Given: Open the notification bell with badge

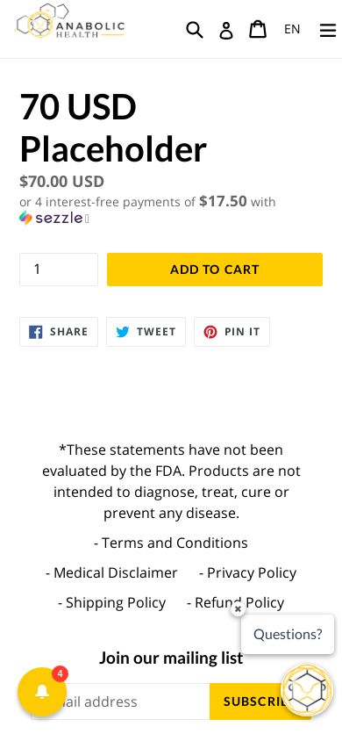Looking at the screenshot, I should click(x=42, y=692).
